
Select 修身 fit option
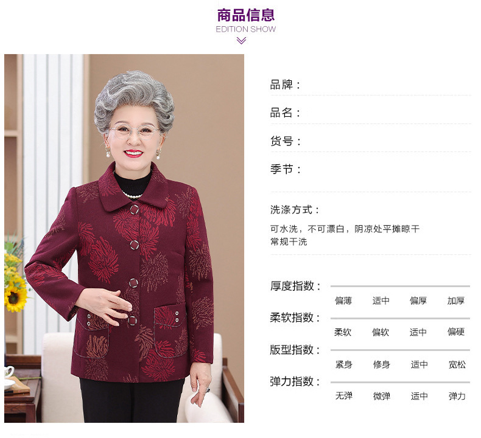[382, 364]
